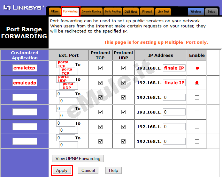Screen dimensions: 222x177
Task: Click the IP Address column header
Action: click(161, 55)
